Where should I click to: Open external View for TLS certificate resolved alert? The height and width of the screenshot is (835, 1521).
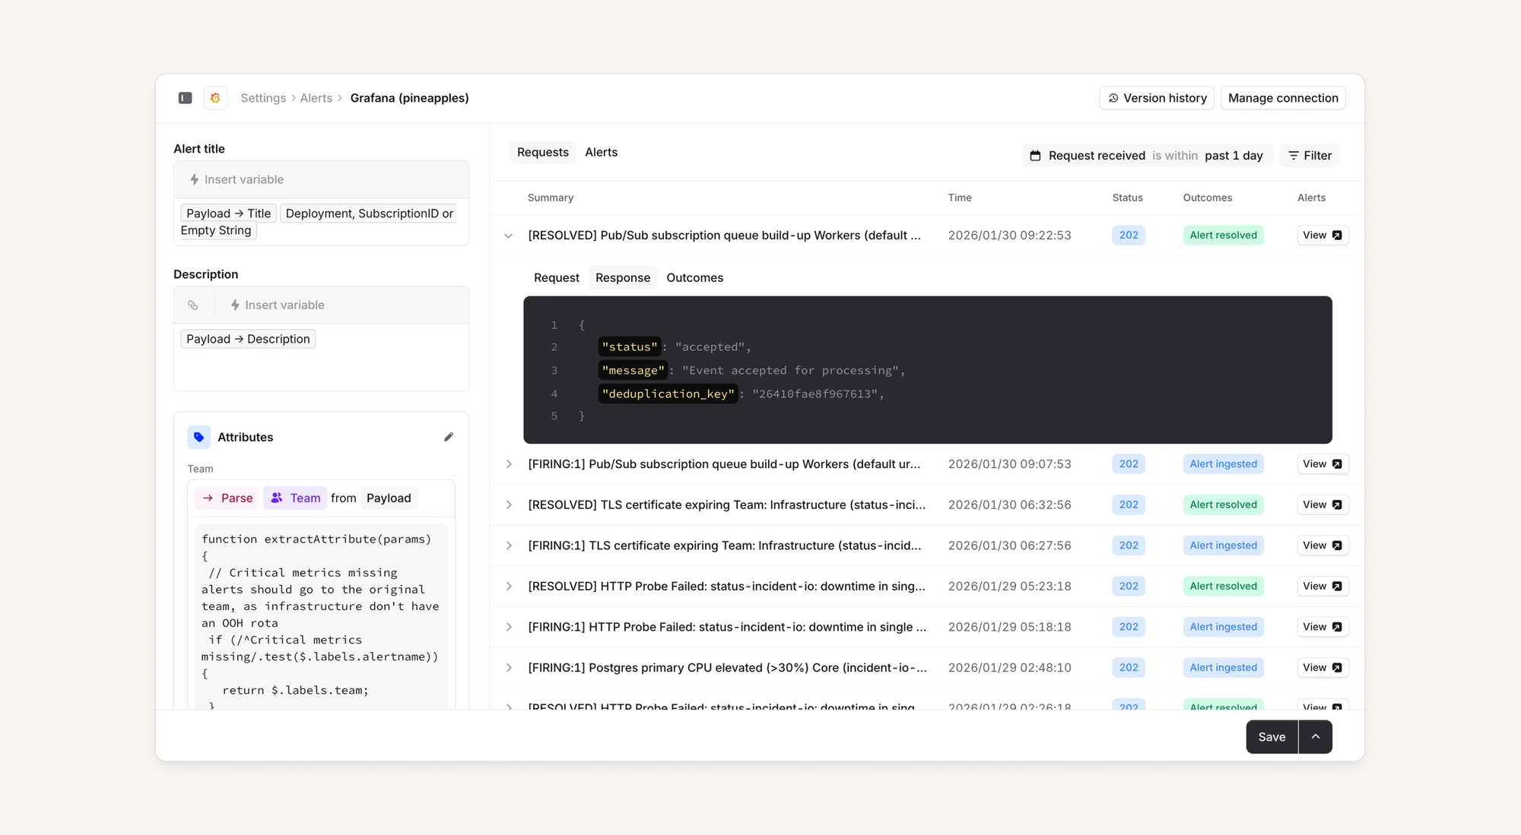[x=1323, y=504]
